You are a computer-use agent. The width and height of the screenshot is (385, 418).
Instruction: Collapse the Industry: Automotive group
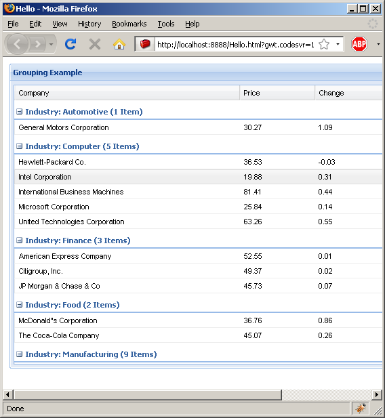[x=19, y=111]
